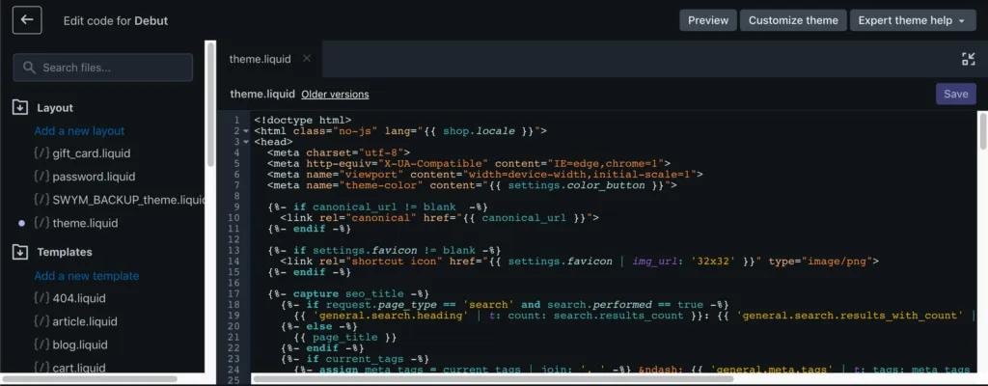Open cart.liquid template
Image resolution: width=988 pixels, height=386 pixels.
(79, 368)
